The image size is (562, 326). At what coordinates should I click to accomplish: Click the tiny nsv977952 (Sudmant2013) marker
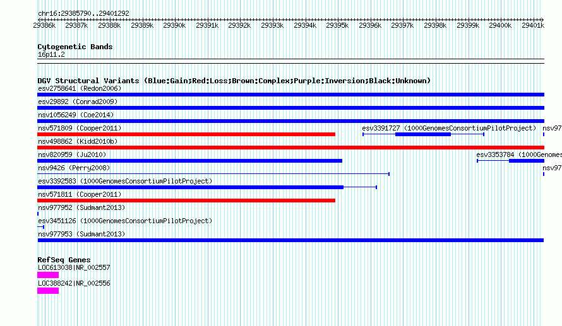tap(38, 214)
